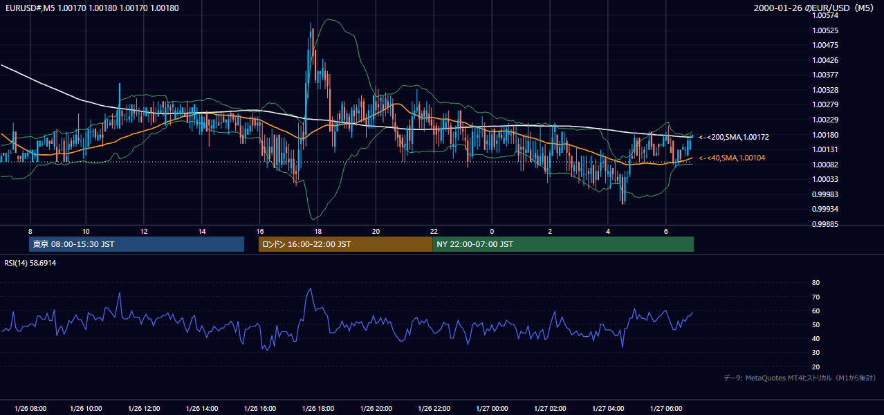The image size is (884, 415).
Task: Click the RSI 70 level label
Action: 816,297
